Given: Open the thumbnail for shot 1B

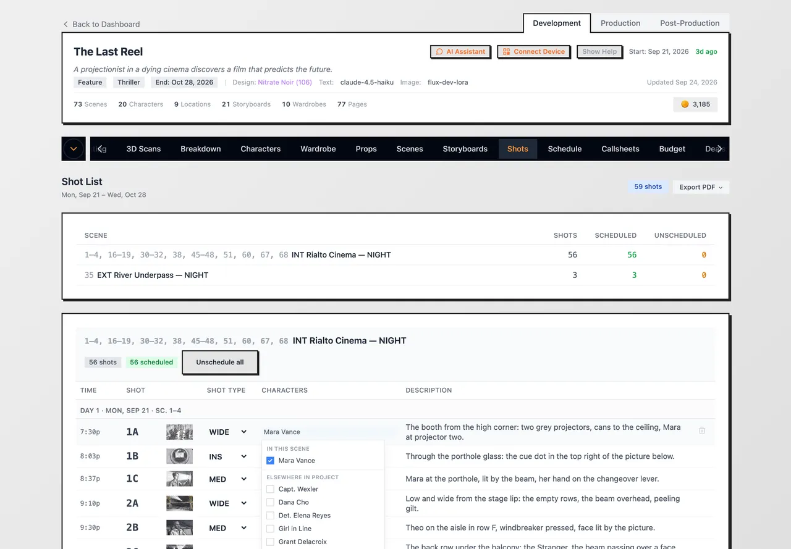Looking at the screenshot, I should (x=179, y=456).
